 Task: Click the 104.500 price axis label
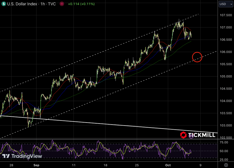tap(226, 89)
